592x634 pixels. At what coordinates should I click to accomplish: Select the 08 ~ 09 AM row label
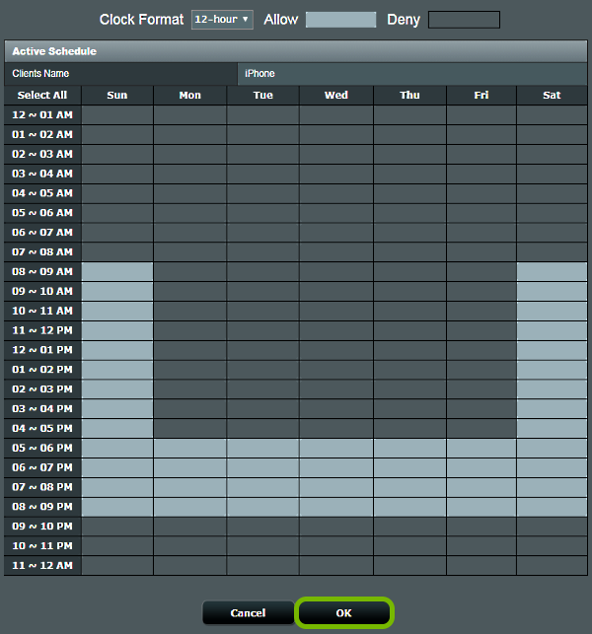[42, 272]
